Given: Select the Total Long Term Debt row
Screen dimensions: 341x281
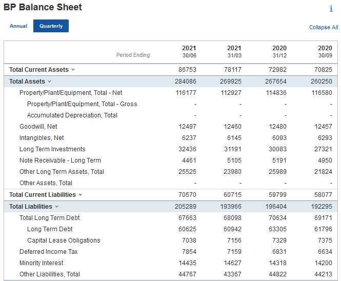Looking at the screenshot, I should [x=49, y=218].
